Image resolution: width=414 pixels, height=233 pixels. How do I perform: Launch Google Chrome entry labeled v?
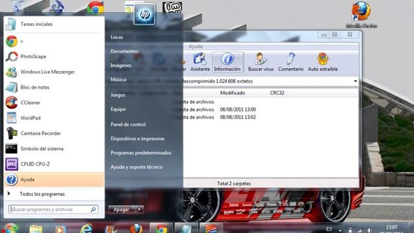(x=54, y=41)
